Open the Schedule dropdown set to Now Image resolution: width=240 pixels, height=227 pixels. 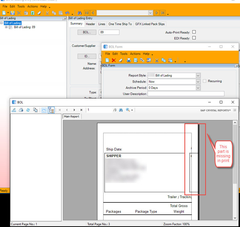[198, 81]
